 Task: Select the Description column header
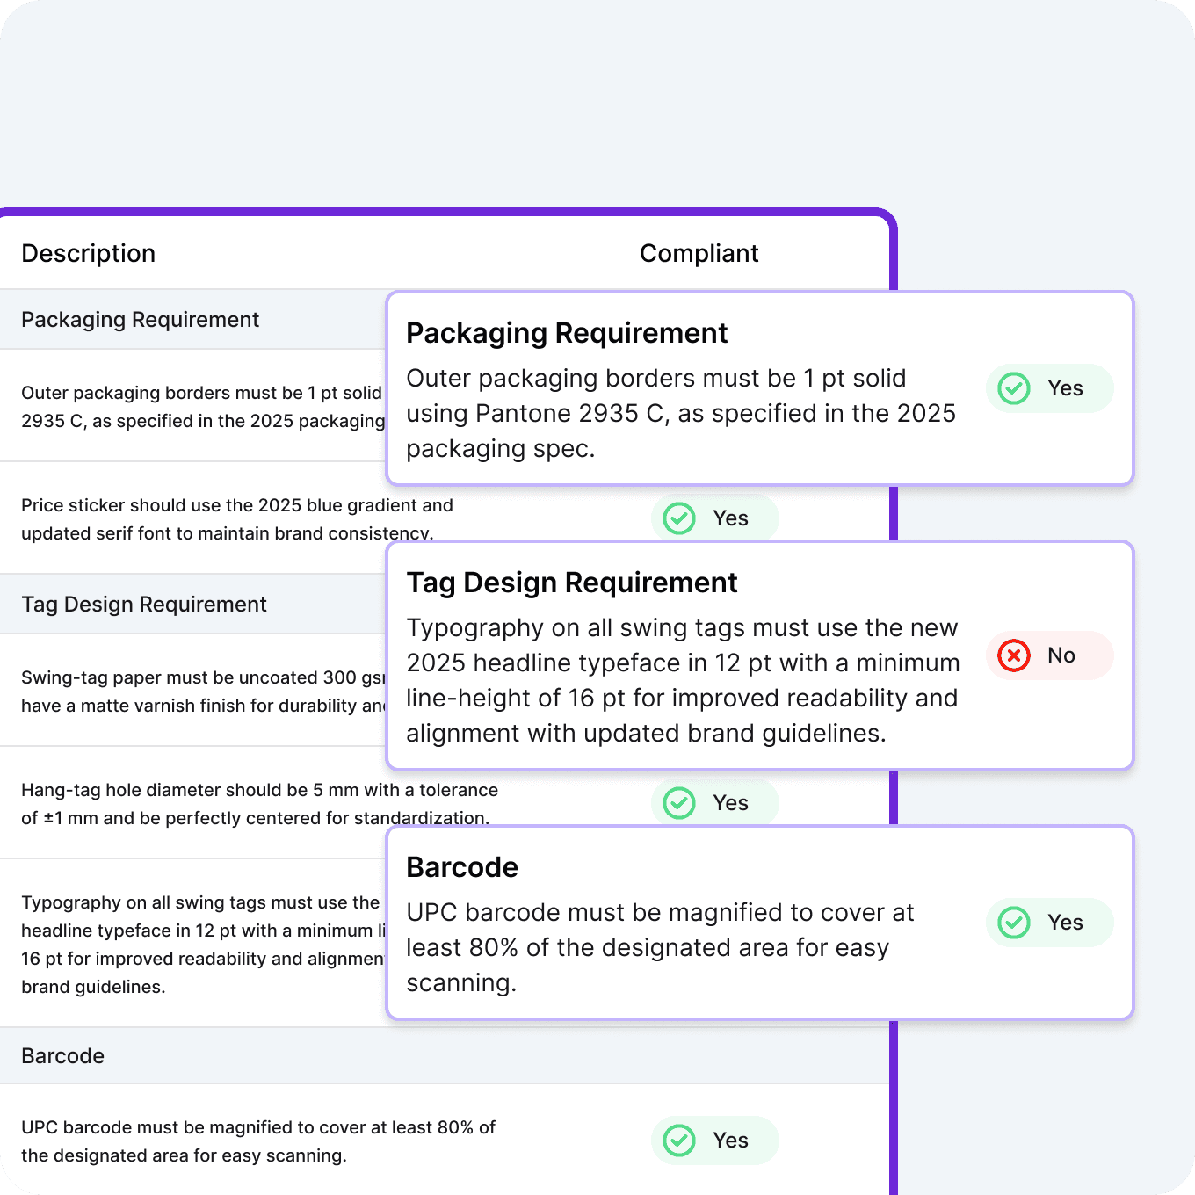point(88,253)
